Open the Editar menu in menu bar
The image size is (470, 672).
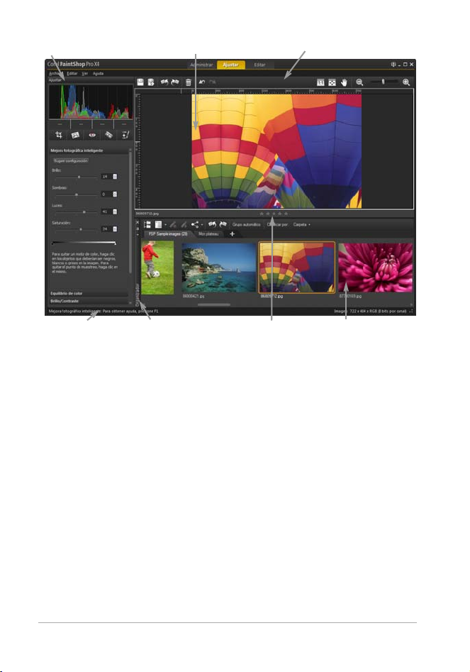click(72, 73)
